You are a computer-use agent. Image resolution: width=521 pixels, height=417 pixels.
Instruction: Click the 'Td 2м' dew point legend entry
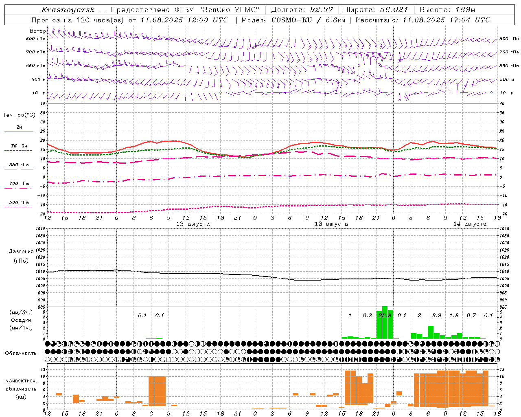[19, 146]
